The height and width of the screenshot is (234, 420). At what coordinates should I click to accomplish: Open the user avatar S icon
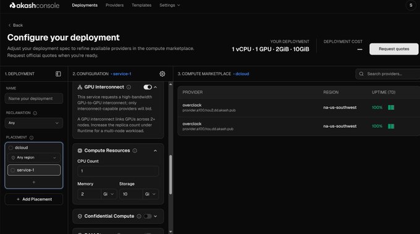[411, 6]
